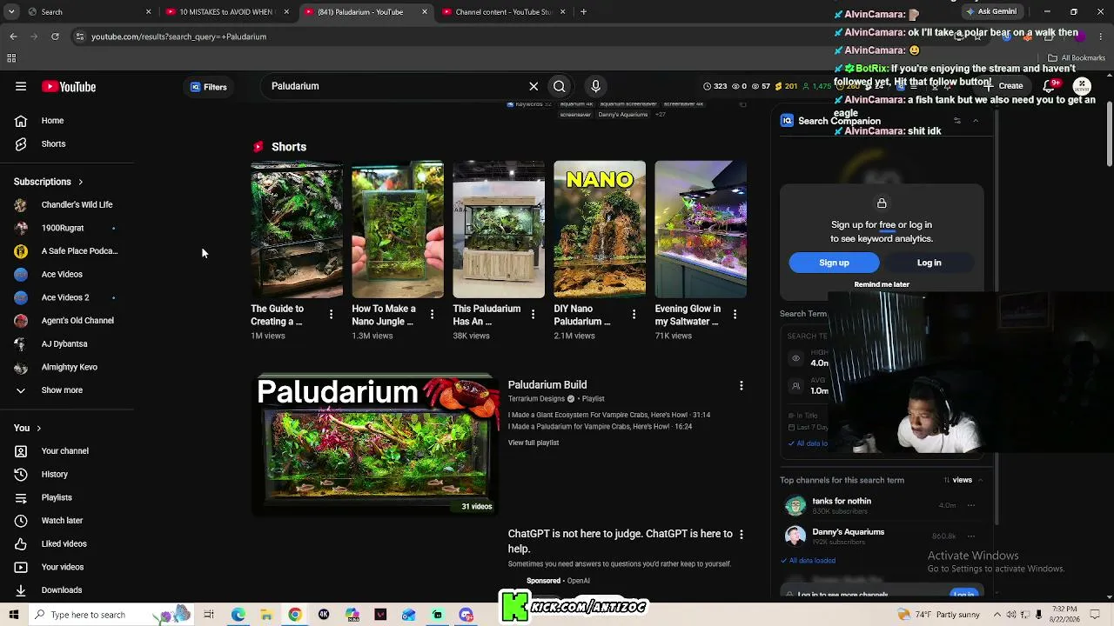Click the magnifier search button
1114x626 pixels.
(560, 86)
